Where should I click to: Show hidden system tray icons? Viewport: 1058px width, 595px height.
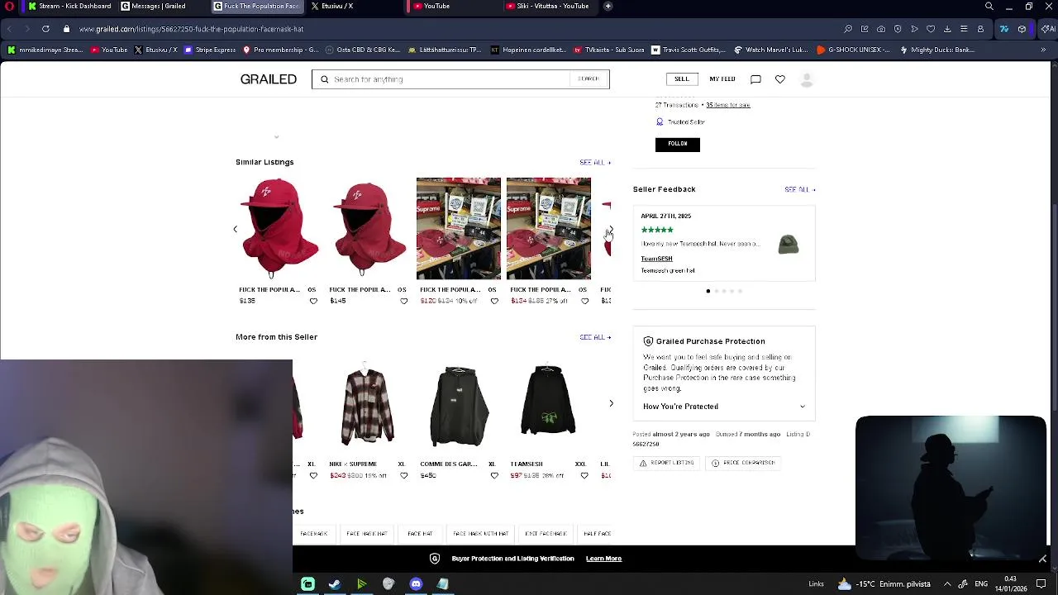pos(947,584)
